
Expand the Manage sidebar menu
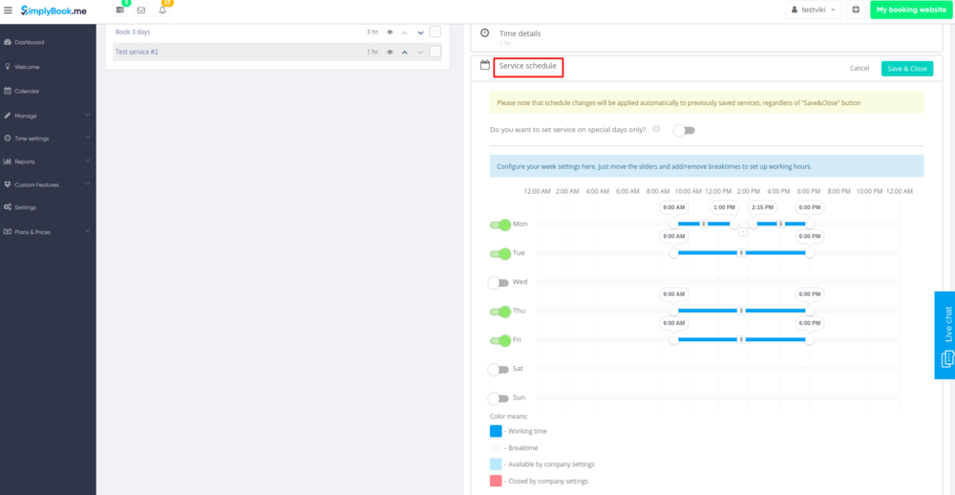[x=48, y=116]
